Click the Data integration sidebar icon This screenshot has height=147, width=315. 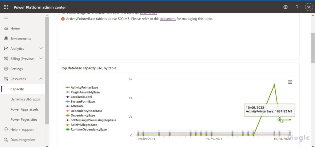[x=6, y=140]
